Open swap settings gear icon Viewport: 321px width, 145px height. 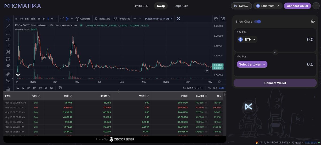tap(313, 21)
